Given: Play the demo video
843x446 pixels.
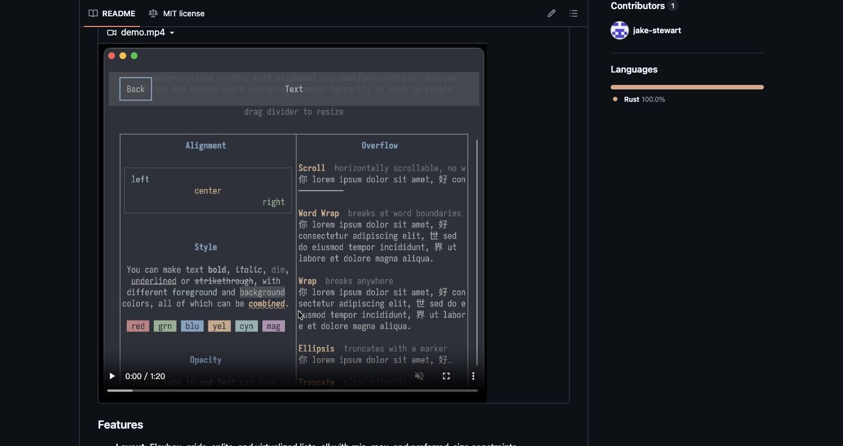Looking at the screenshot, I should click(112, 376).
